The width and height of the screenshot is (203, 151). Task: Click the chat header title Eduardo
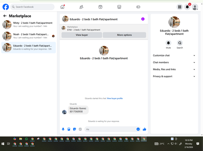pos(93,19)
